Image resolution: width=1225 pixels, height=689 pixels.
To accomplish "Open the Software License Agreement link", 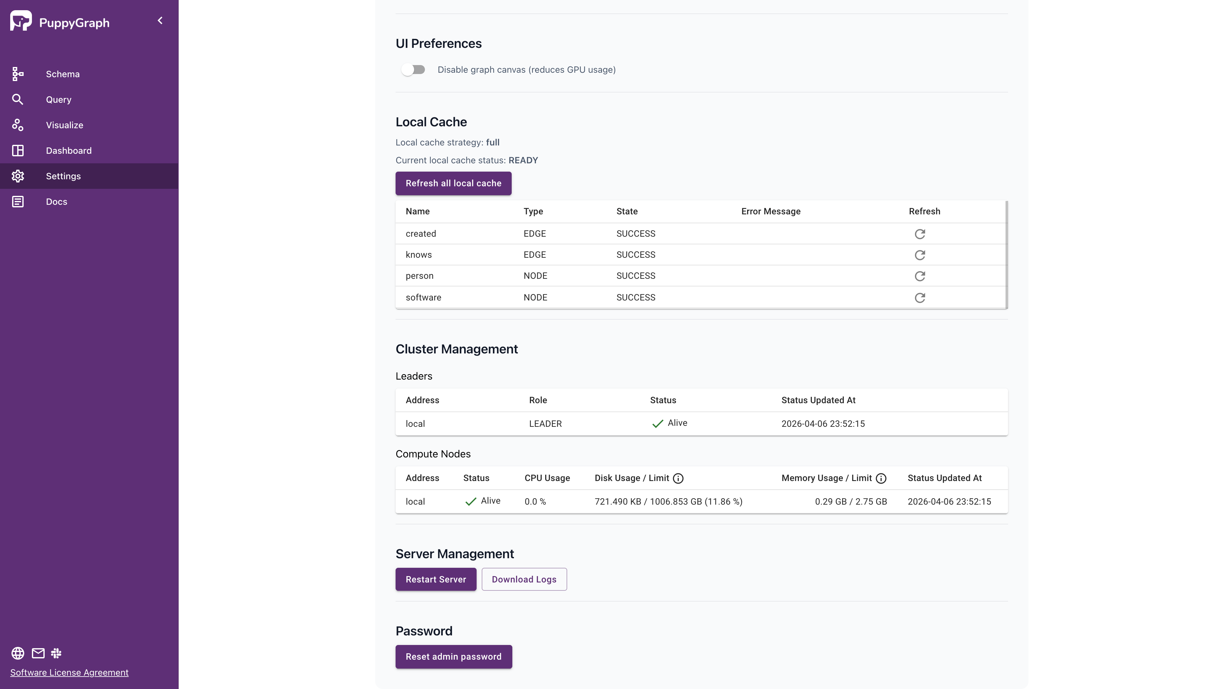I will click(x=70, y=672).
